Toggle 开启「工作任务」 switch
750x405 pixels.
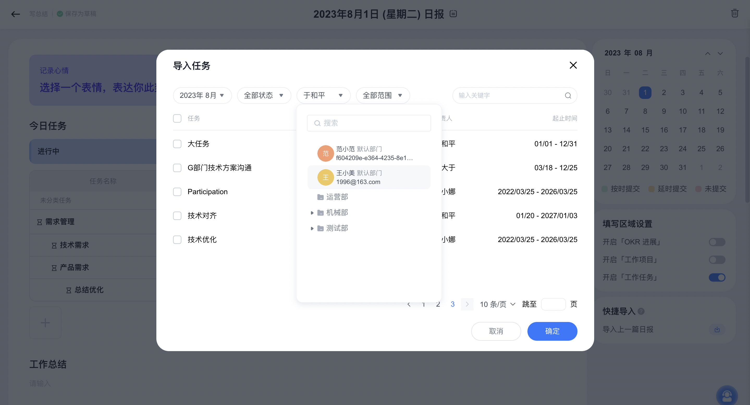tap(717, 277)
